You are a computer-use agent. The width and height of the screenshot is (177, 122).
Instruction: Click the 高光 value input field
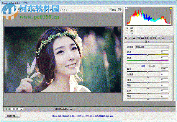coord(165,80)
